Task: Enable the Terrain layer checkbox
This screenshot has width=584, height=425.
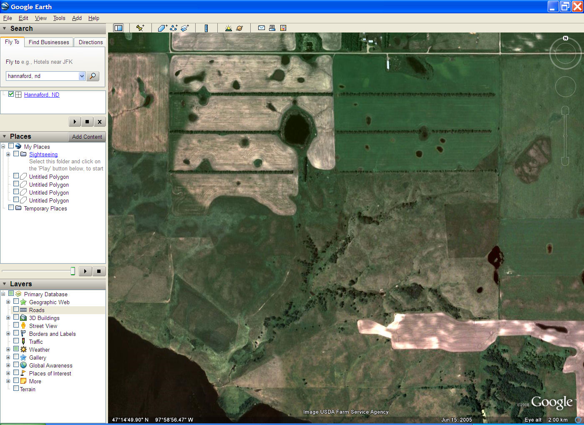Action: click(x=16, y=388)
